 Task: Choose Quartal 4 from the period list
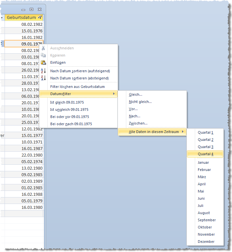tap(205, 154)
